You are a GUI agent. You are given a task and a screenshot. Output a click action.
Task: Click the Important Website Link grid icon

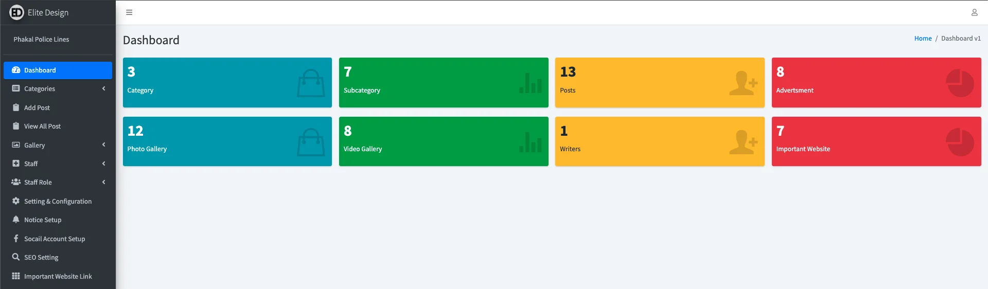pyautogui.click(x=16, y=276)
